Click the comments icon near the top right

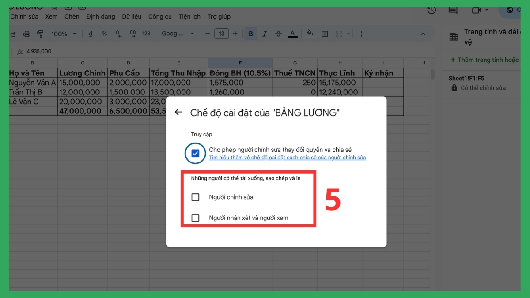point(452,9)
